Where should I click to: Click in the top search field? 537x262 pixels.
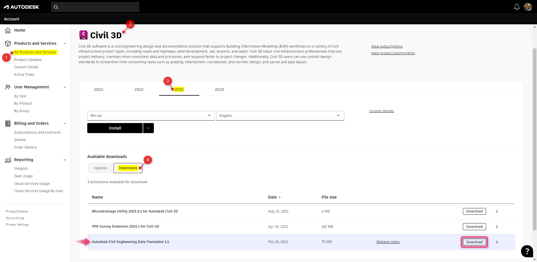[95, 7]
